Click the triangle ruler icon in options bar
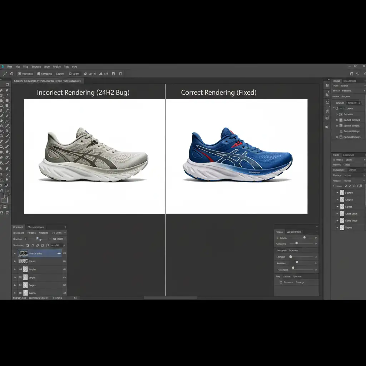This screenshot has height=366, width=366. 101,74
